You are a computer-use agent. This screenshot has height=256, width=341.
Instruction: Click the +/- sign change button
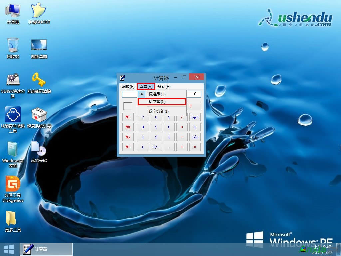click(x=156, y=147)
